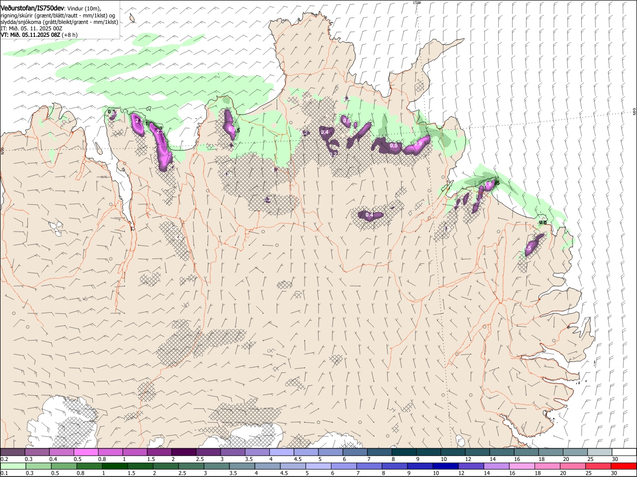Choose the 9 swatch in the bottom rain legend row
This screenshot has height=477, width=637.
tap(421, 466)
